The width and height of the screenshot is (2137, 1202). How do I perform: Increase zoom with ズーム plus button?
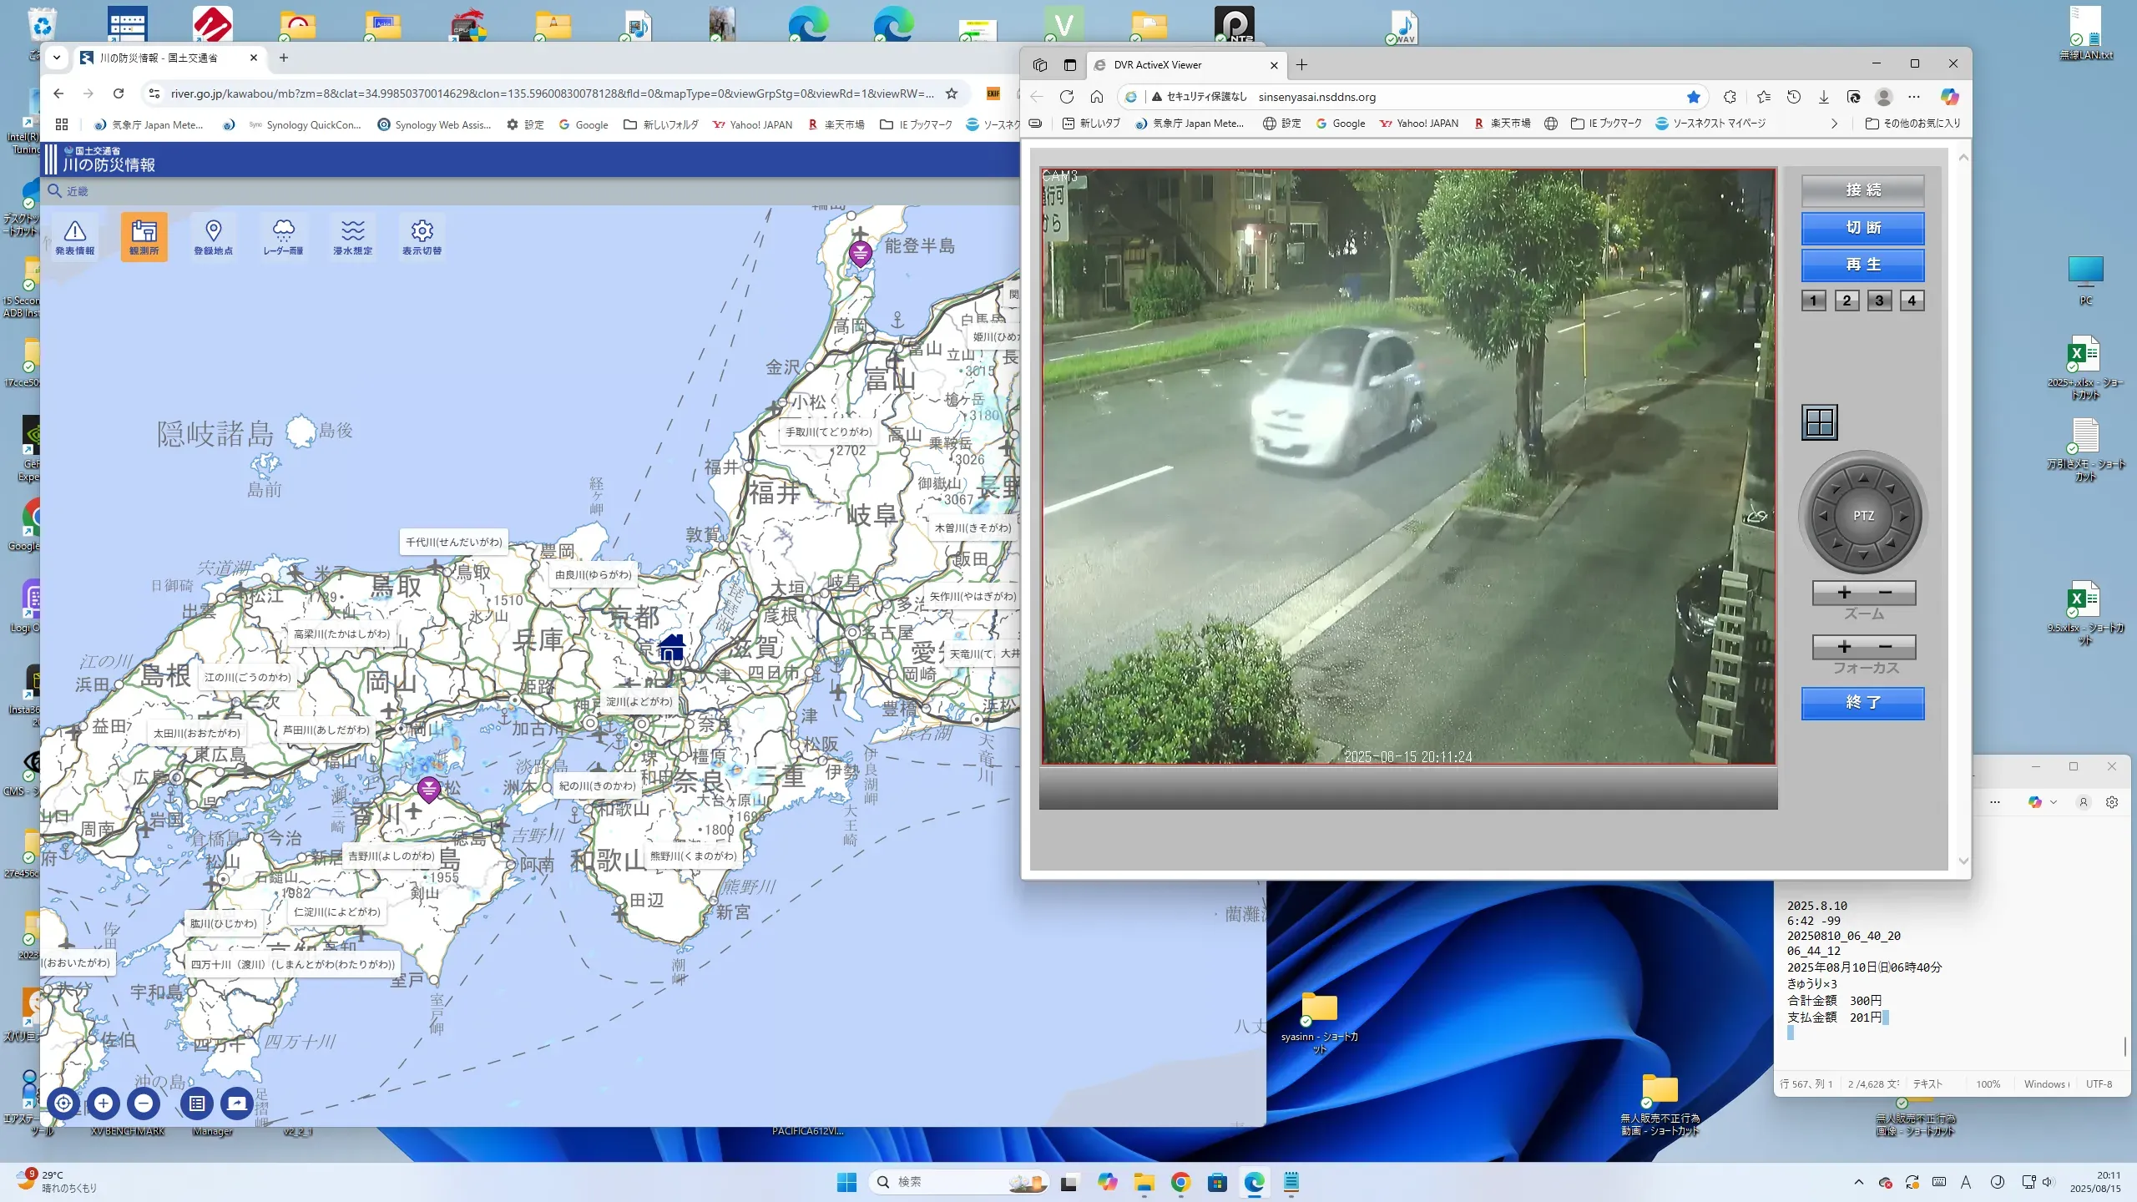coord(1844,593)
